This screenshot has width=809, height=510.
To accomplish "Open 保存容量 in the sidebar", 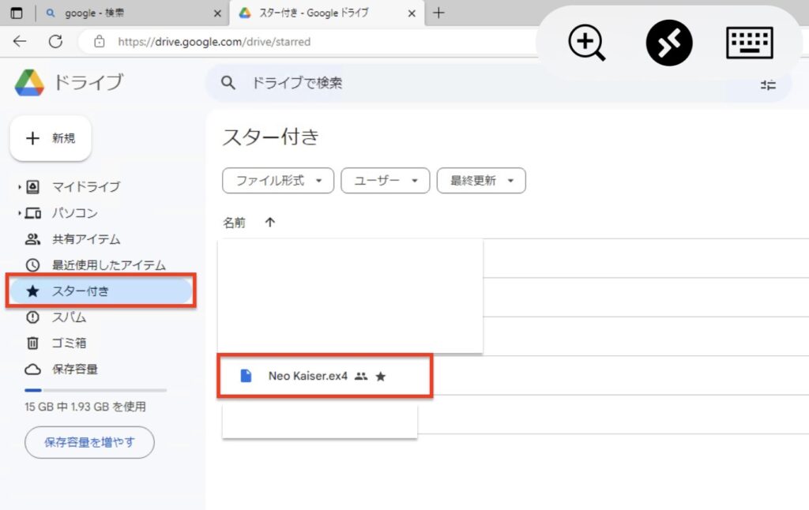I will [x=74, y=369].
